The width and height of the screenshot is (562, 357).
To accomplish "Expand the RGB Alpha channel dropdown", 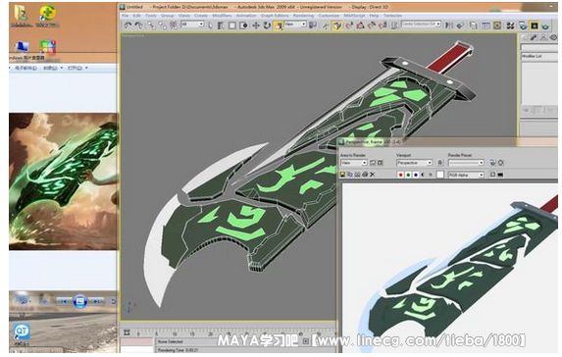I will pyautogui.click(x=466, y=175).
